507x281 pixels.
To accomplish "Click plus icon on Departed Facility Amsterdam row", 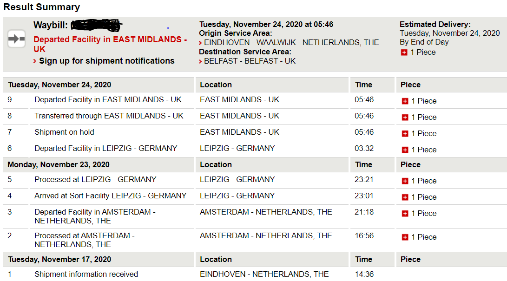I will pos(405,214).
